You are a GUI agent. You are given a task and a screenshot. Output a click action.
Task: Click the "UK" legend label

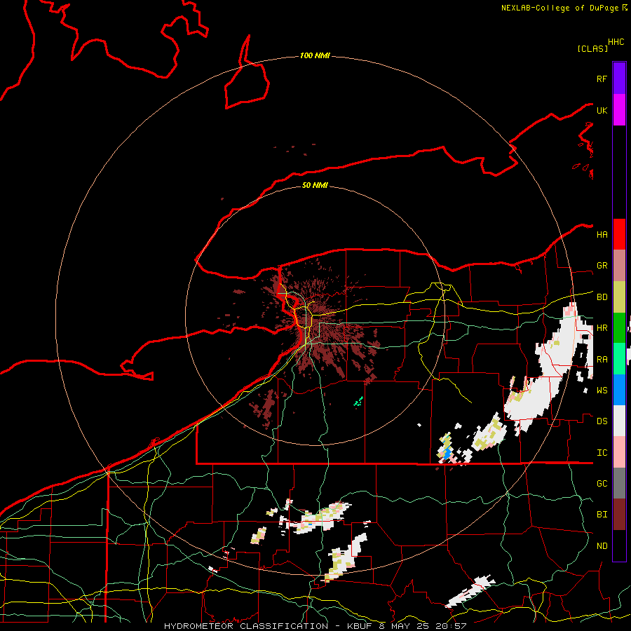pos(602,110)
